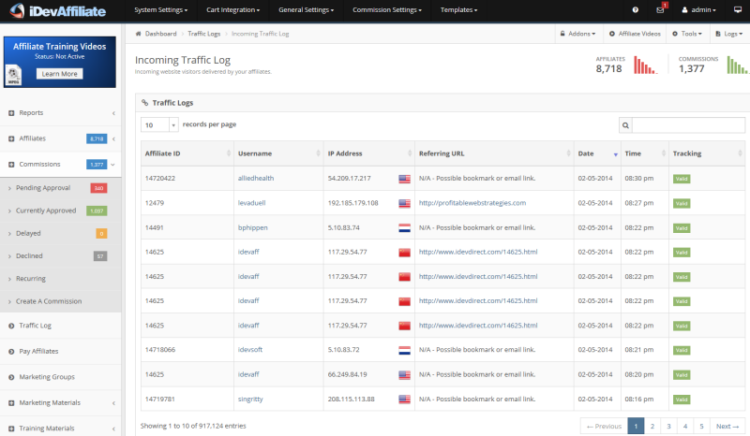Expand the Marketing Materials section
750x436 pixels.
point(113,403)
